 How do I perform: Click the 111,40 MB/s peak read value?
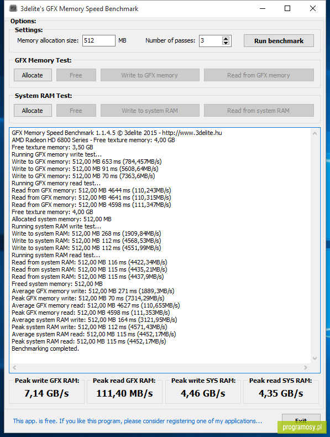pyautogui.click(x=124, y=393)
